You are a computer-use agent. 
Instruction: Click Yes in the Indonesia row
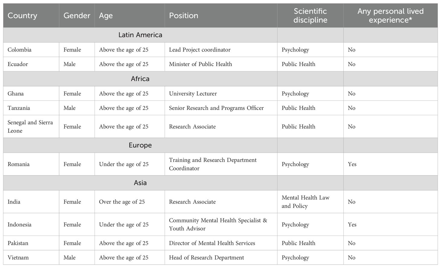(x=352, y=225)
